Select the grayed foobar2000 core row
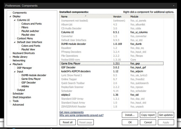Viewport: 181px width, 129px height. [x=112, y=60]
